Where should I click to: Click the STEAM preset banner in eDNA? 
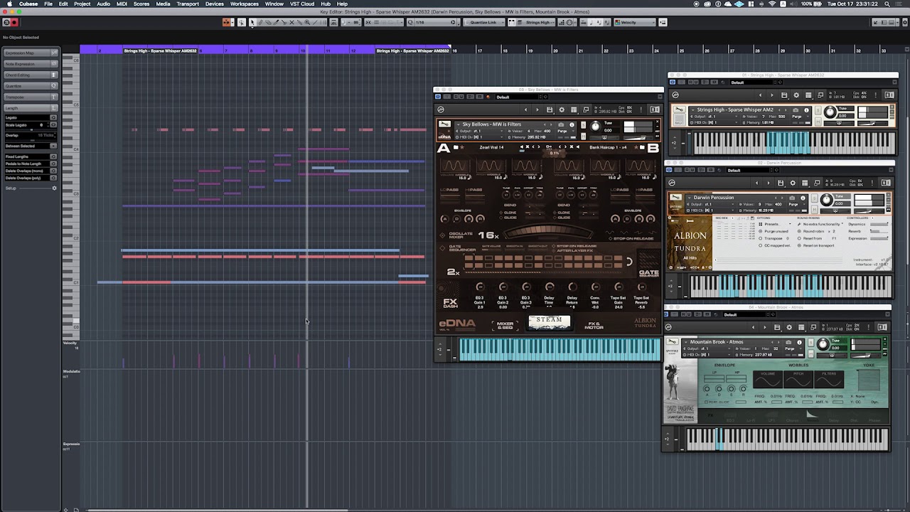[x=549, y=322]
